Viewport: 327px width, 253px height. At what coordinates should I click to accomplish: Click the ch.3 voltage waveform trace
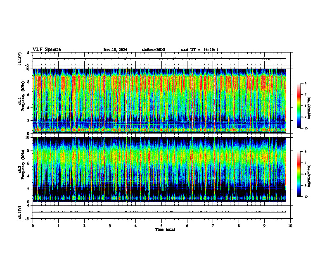point(159,212)
